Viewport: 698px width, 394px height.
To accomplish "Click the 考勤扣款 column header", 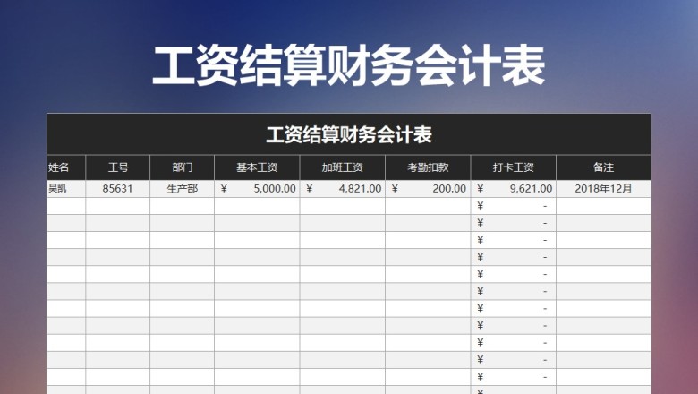I will [x=428, y=167].
